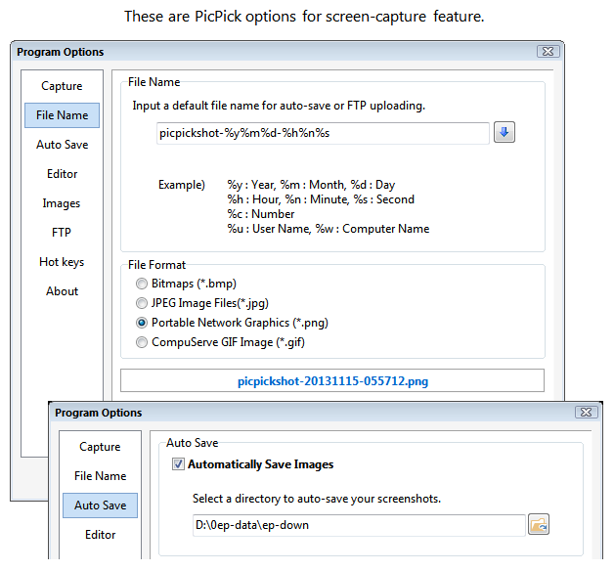
Task: Click the '%c : Number' example line
Action: [261, 214]
